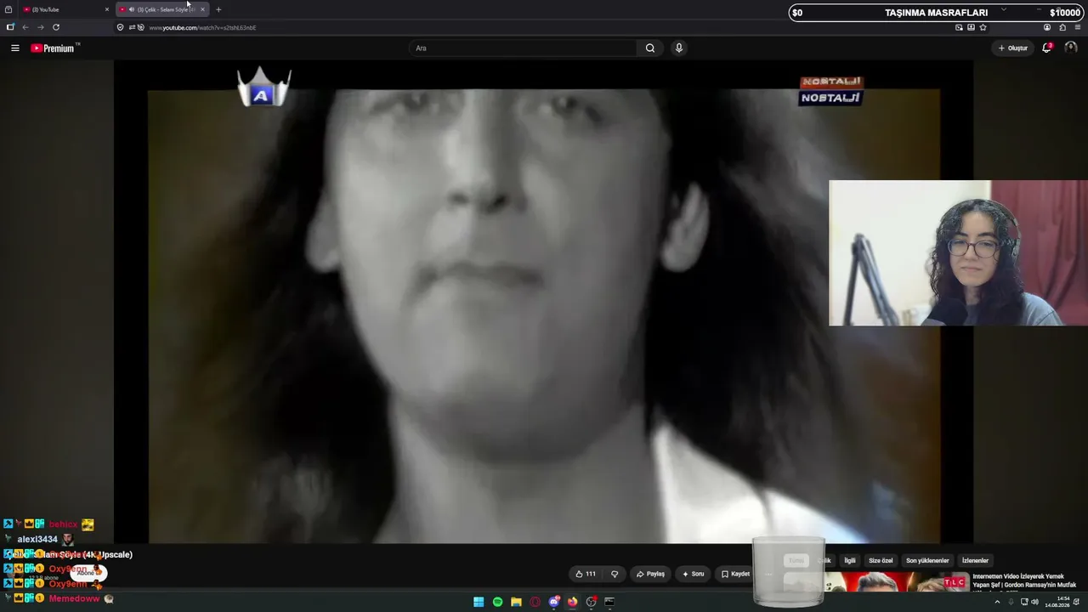Open the terminal app on the taskbar
Image resolution: width=1088 pixels, height=612 pixels.
coord(609,602)
